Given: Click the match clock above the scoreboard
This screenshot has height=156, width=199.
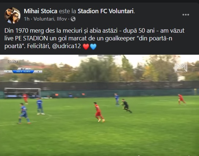Looking at the screenshot, I should click(x=23, y=69).
